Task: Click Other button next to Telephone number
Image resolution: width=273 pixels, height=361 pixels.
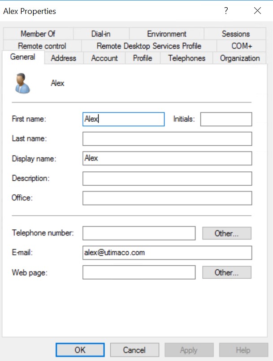Action: tap(227, 233)
